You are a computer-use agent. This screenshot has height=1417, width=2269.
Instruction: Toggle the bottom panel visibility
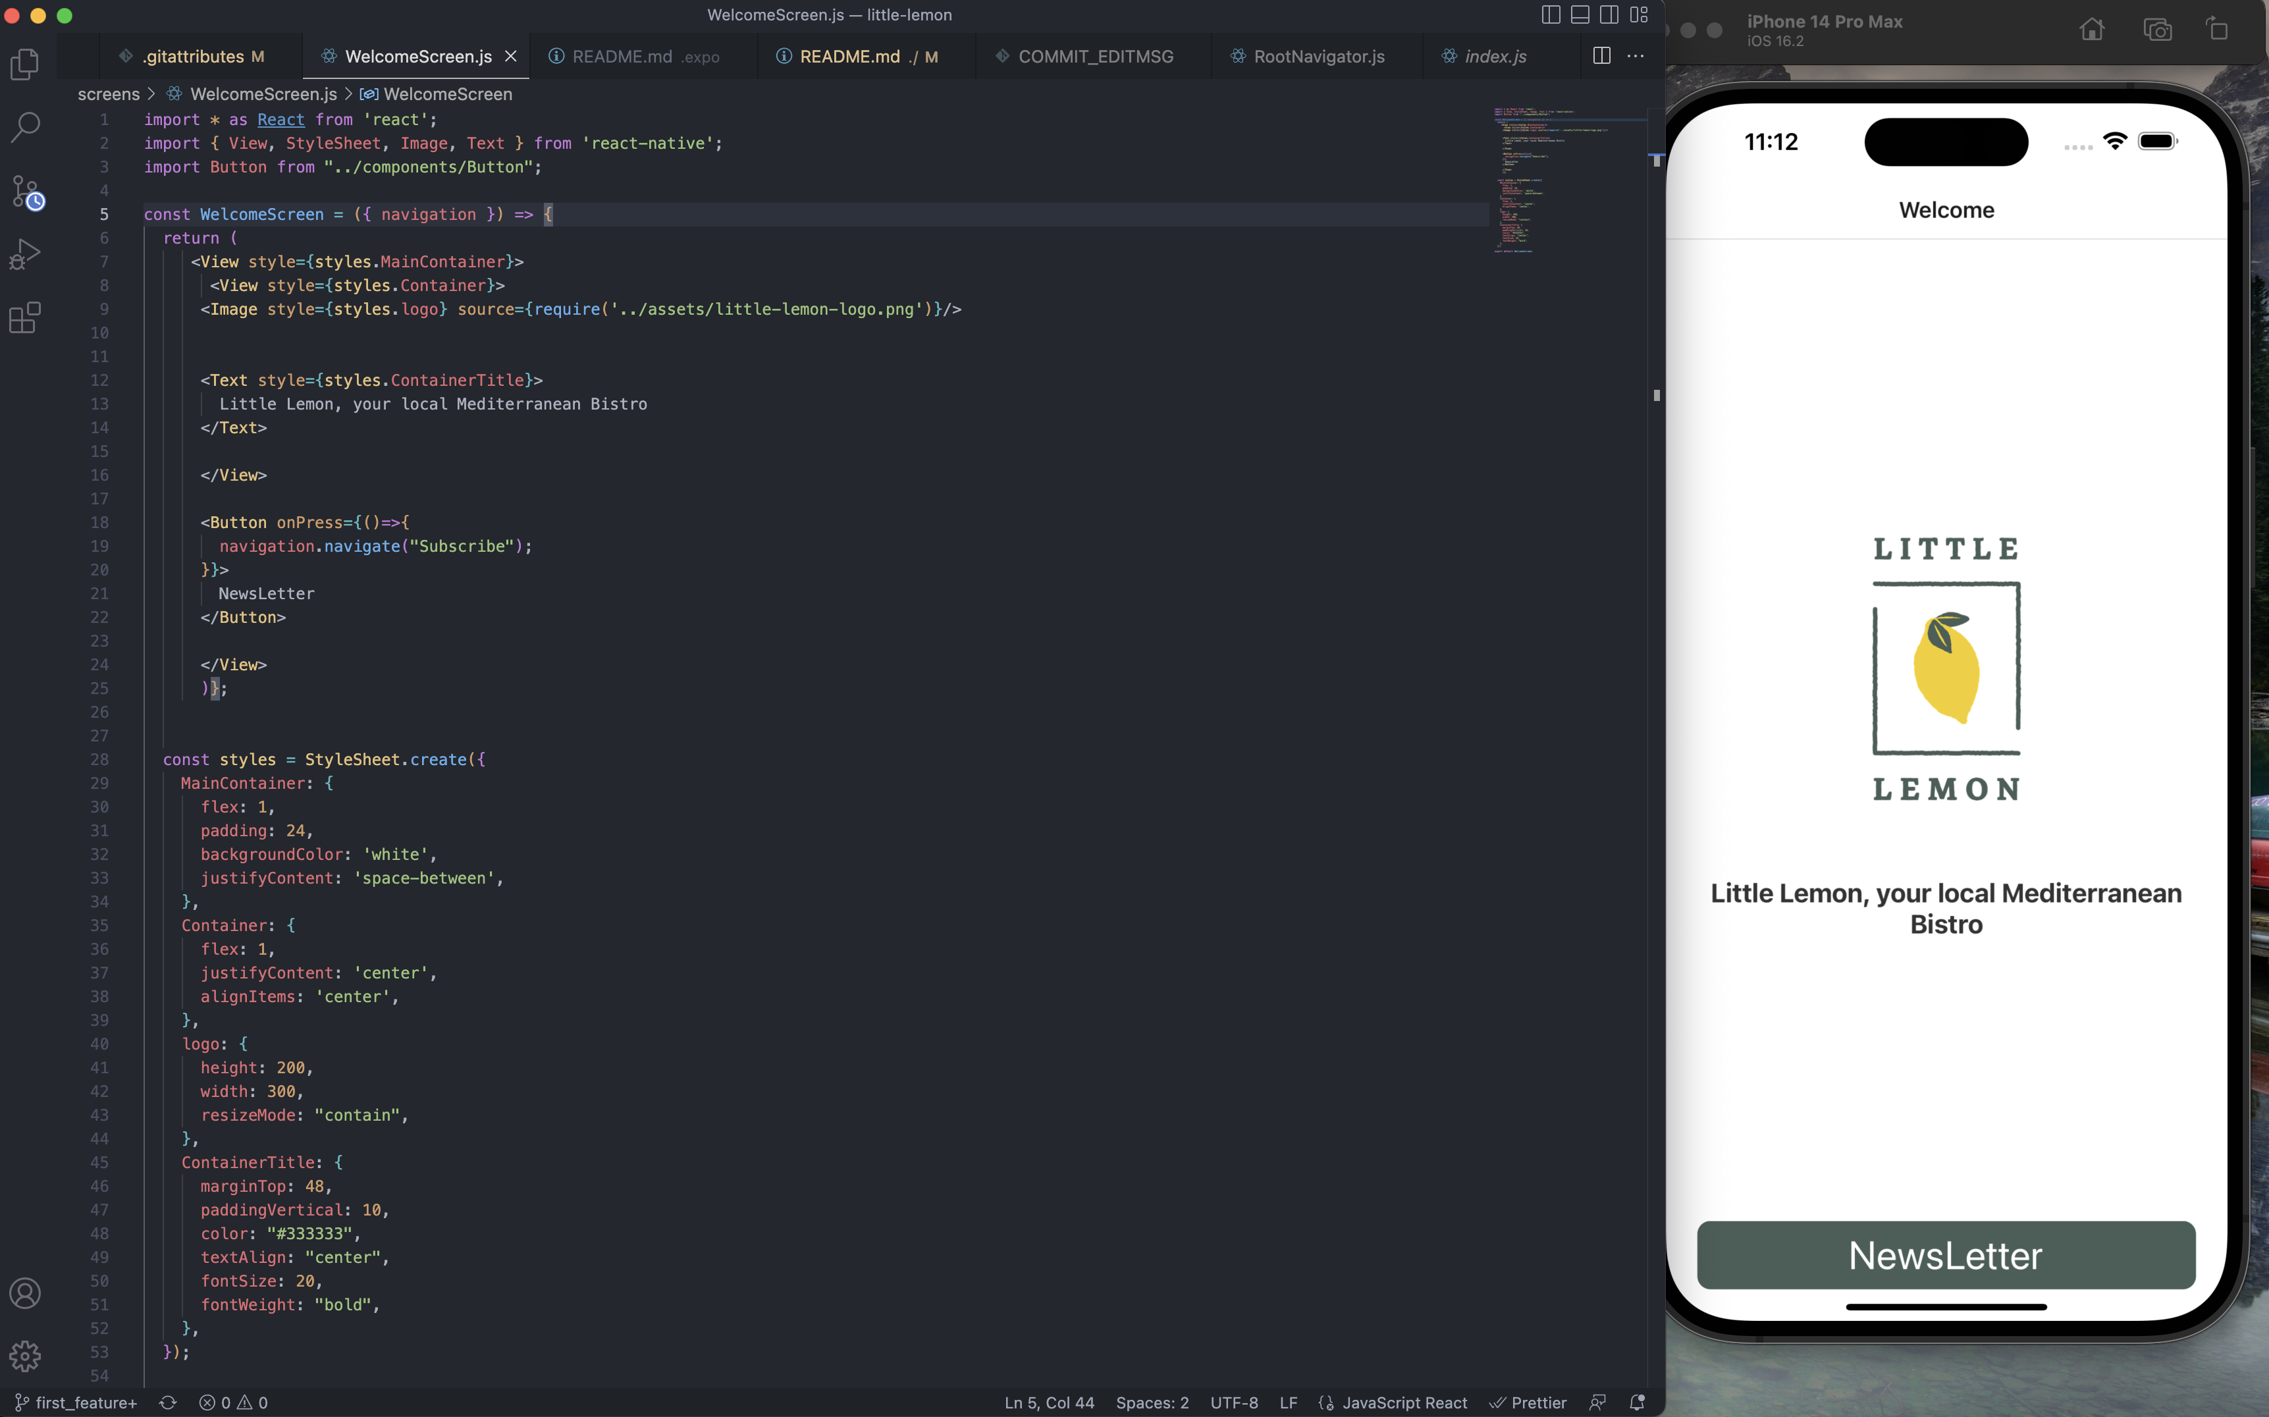point(1580,14)
